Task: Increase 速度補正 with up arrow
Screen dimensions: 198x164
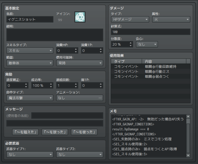Action: click(x=26, y=84)
